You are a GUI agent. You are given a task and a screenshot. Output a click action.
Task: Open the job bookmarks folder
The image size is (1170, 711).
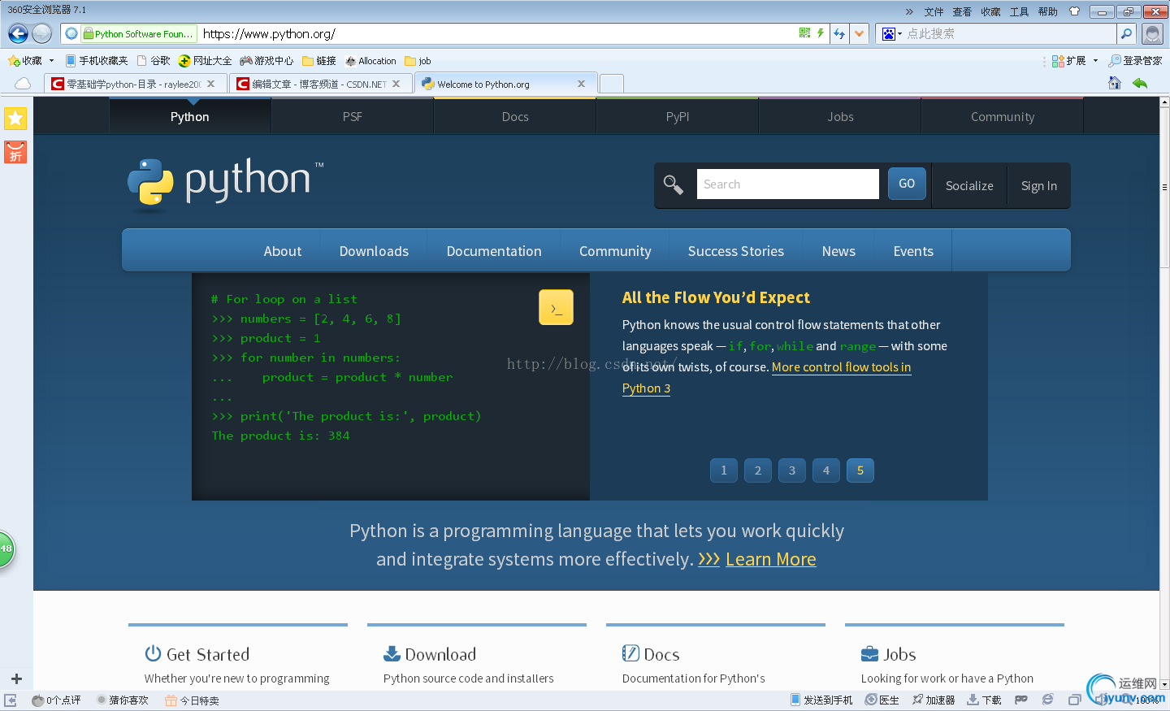[x=418, y=61]
